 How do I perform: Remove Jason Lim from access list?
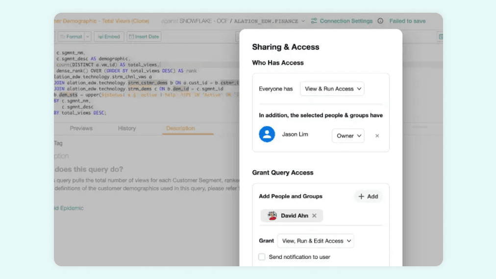click(x=377, y=136)
